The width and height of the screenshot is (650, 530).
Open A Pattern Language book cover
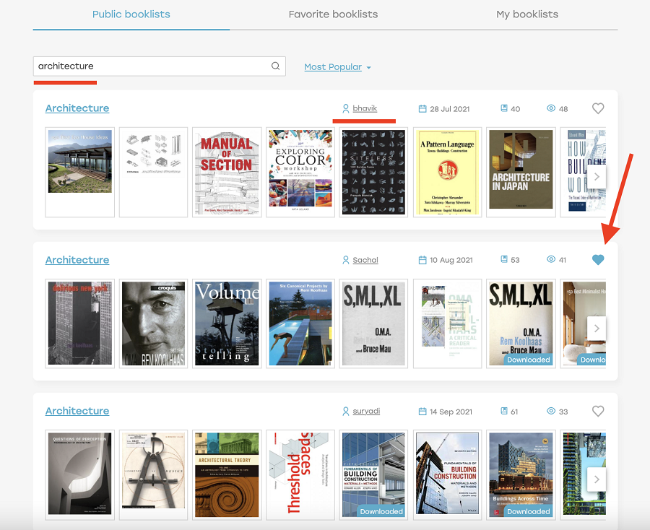(x=447, y=172)
